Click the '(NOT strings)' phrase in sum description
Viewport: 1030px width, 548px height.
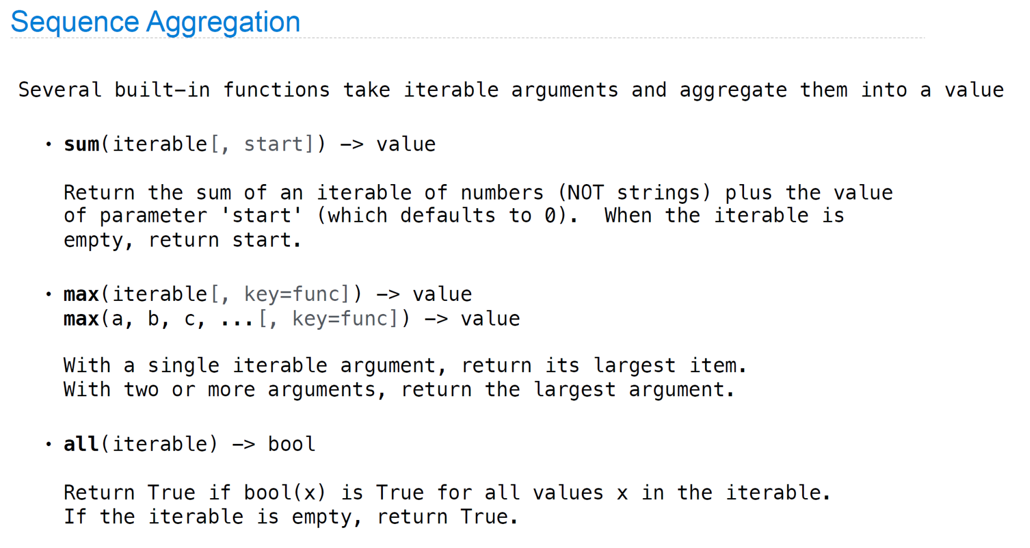(634, 193)
